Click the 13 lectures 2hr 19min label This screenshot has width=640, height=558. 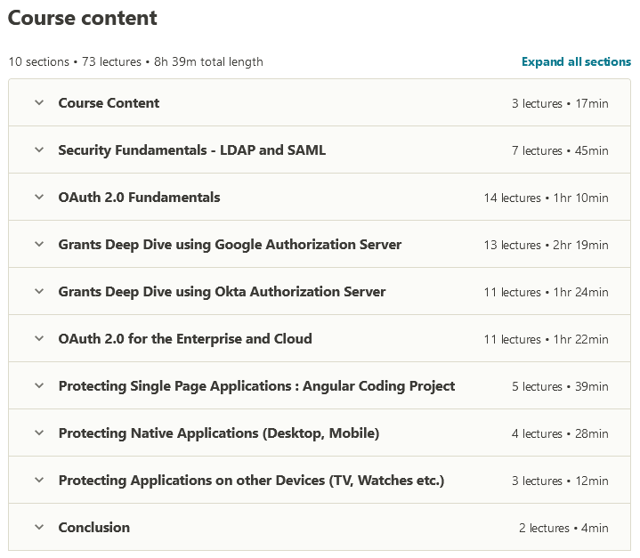click(546, 246)
